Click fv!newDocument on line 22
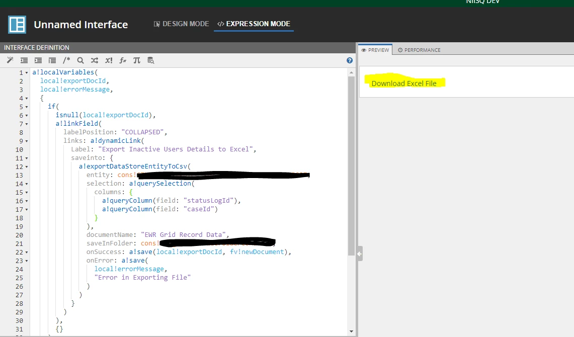 pyautogui.click(x=257, y=251)
